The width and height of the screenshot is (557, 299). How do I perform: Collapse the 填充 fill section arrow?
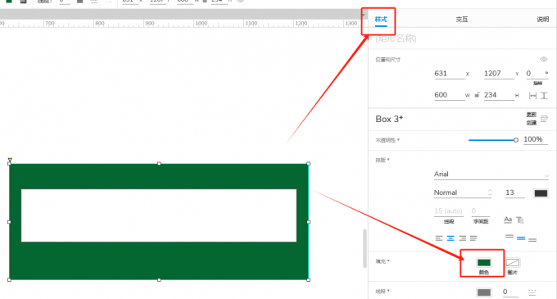(388, 261)
